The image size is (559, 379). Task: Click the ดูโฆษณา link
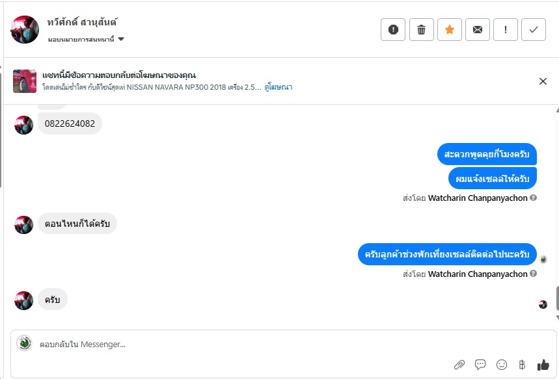point(279,87)
